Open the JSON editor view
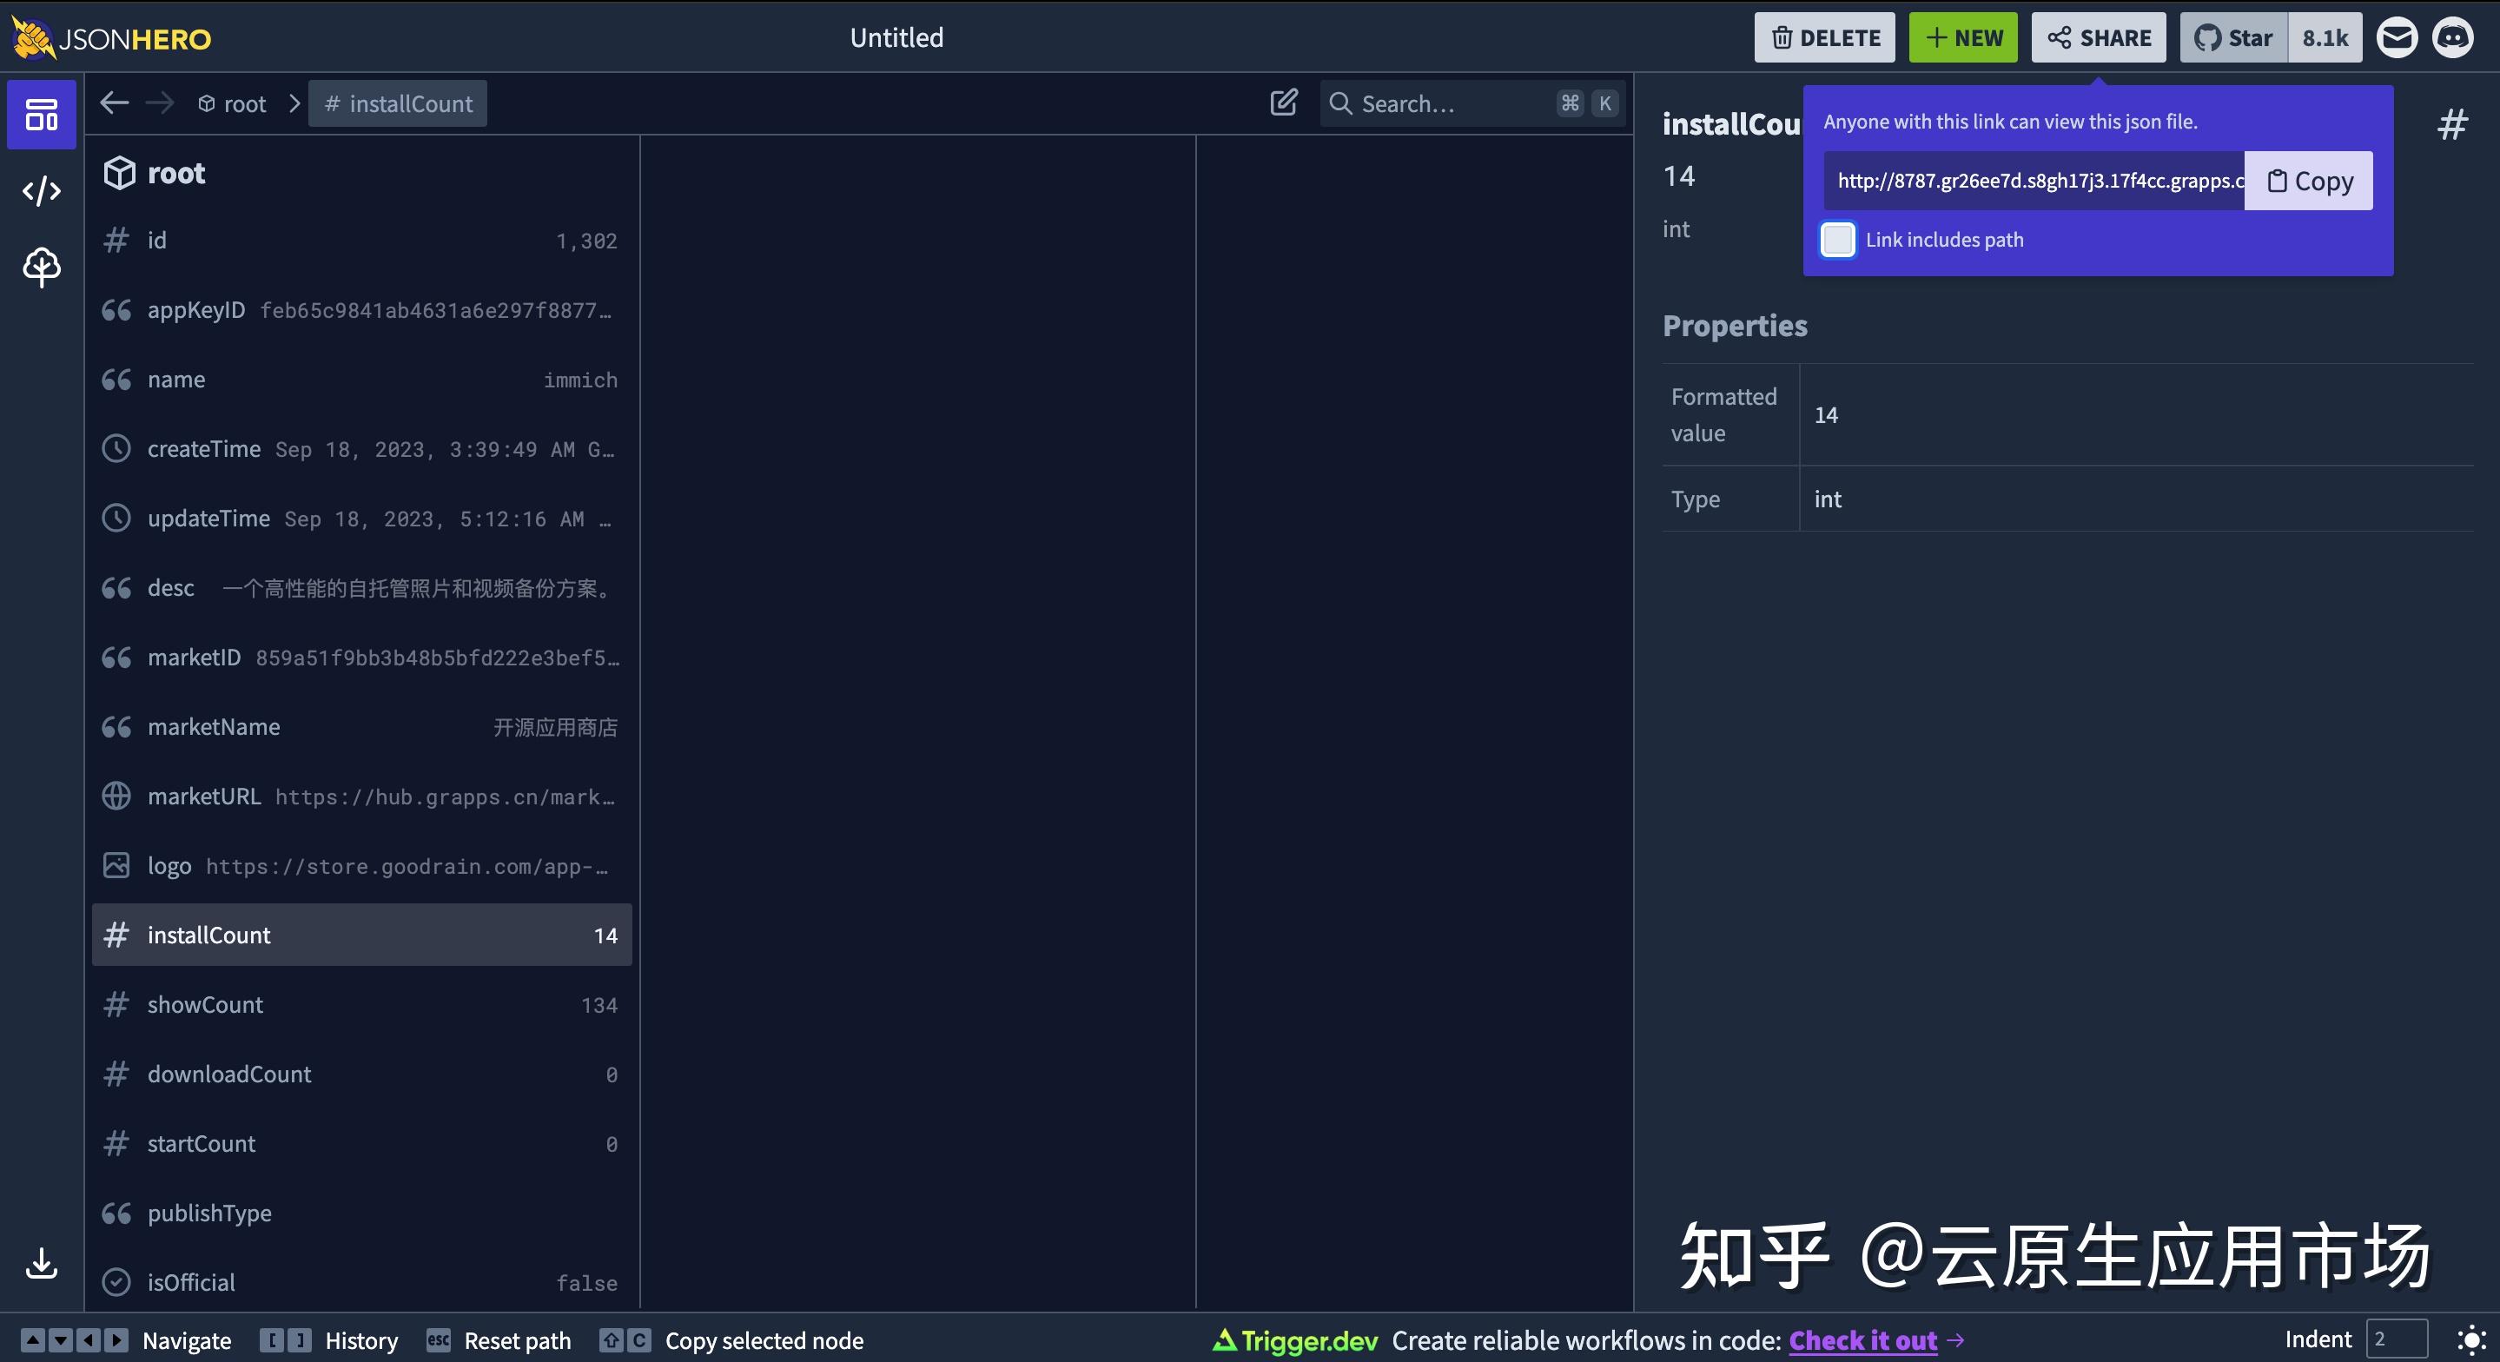The height and width of the screenshot is (1362, 2500). coord(41,190)
